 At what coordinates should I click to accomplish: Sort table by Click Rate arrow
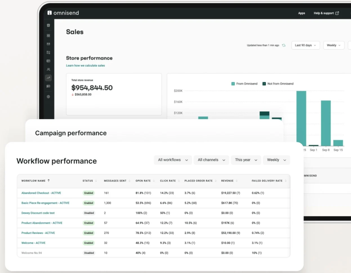[x=179, y=181]
